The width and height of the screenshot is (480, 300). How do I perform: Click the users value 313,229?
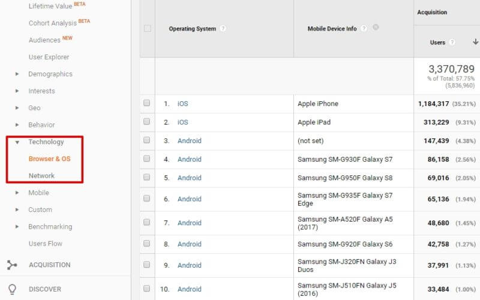[436, 122]
